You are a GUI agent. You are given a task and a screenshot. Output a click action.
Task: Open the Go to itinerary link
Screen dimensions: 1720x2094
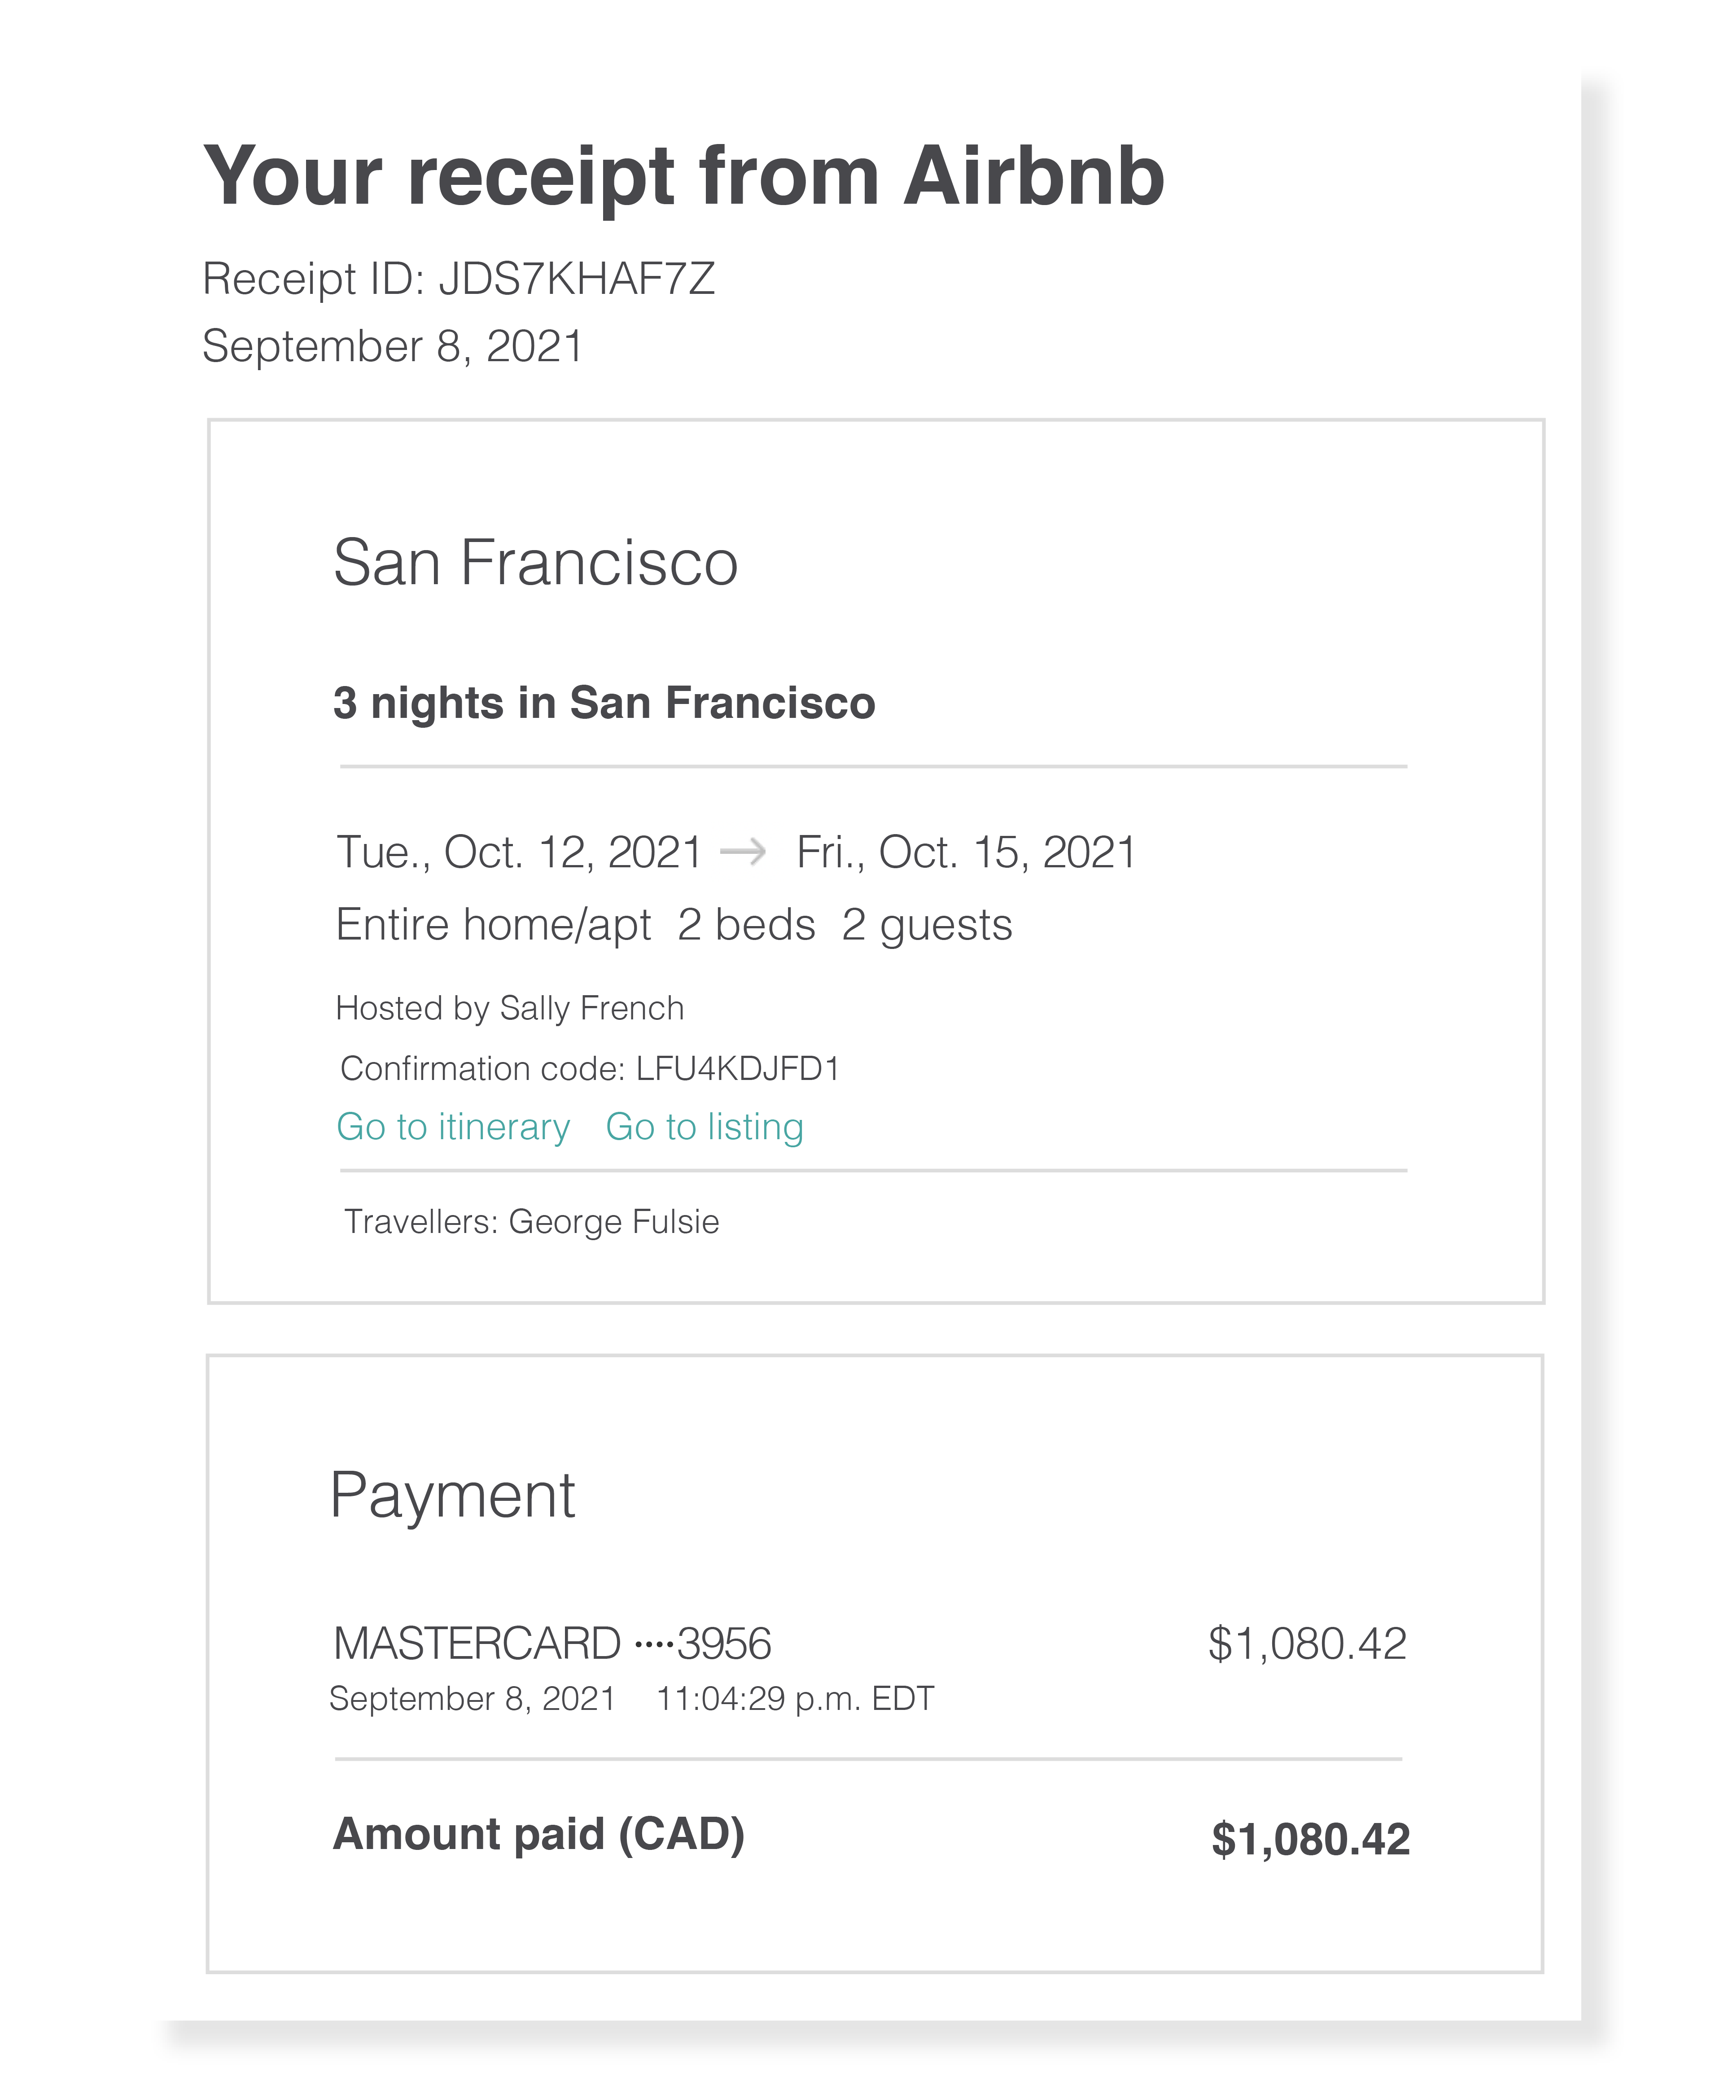pyautogui.click(x=453, y=1127)
